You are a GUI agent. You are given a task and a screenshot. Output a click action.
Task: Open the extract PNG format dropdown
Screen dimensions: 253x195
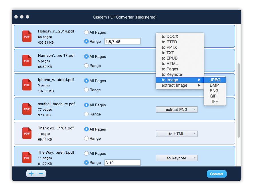pyautogui.click(x=177, y=109)
